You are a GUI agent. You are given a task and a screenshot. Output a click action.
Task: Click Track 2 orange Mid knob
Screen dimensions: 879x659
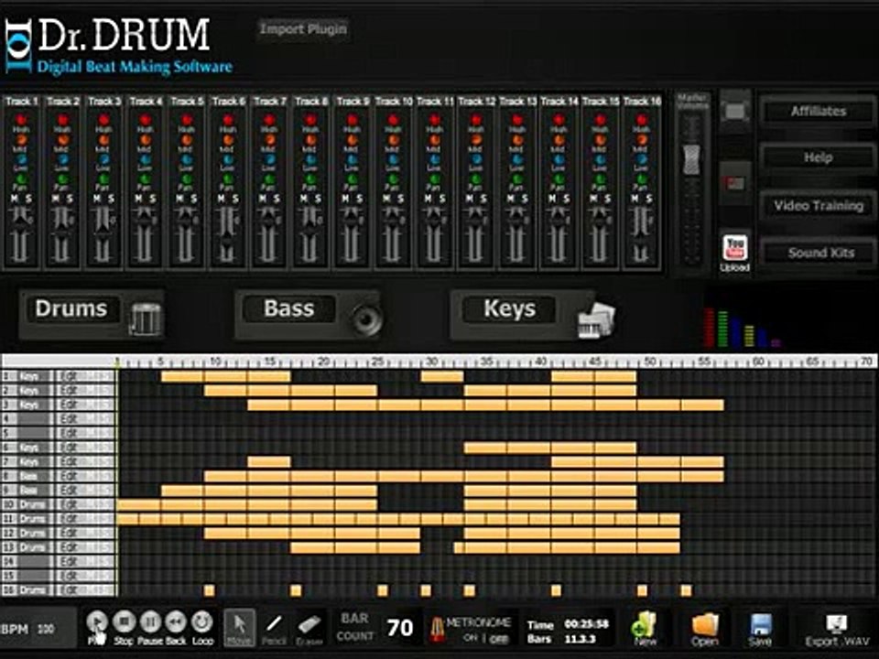tap(62, 139)
